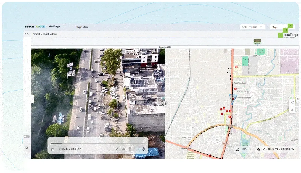Download the flight data from the map panel
This screenshot has height=173, width=301.
point(292,110)
